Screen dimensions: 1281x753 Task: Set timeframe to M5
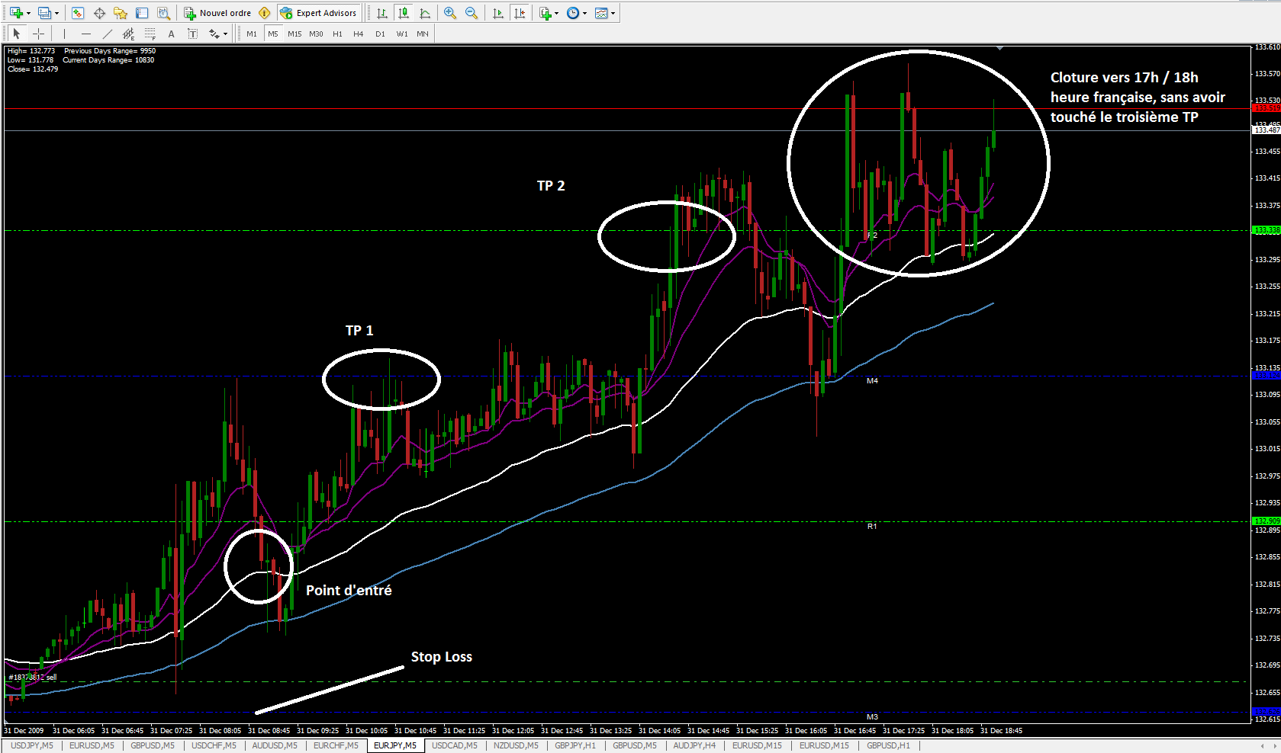(x=273, y=34)
